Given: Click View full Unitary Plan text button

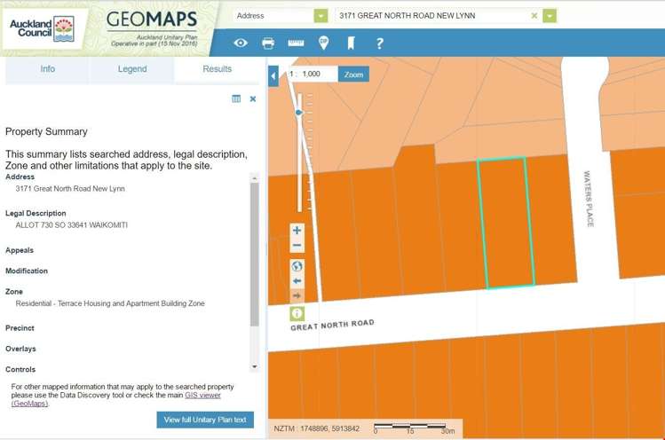Looking at the screenshot, I should coord(205,420).
